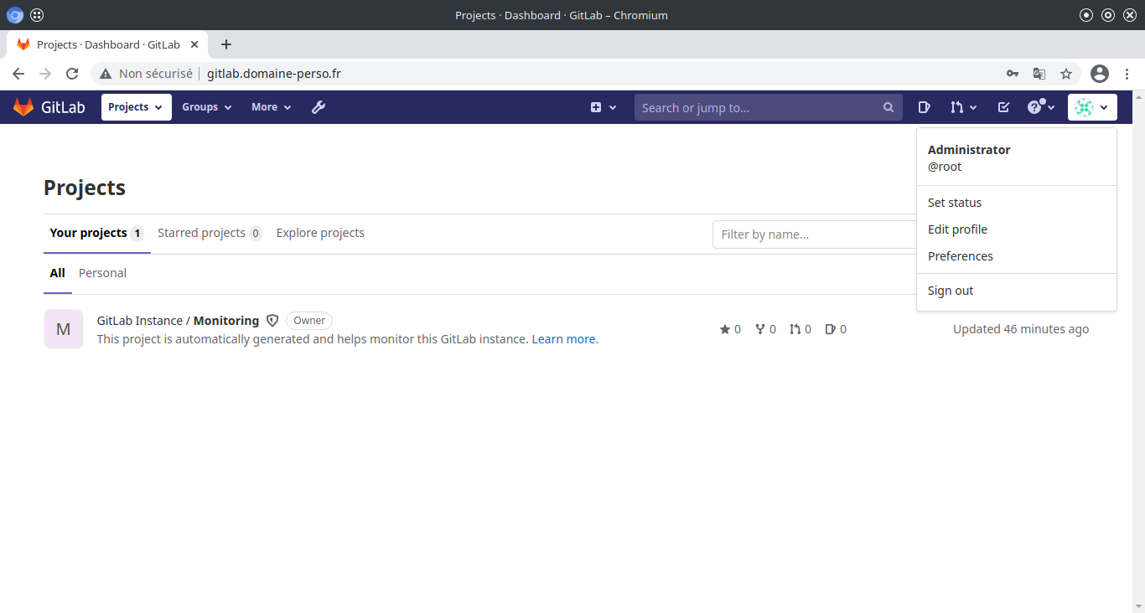Click the GitLab fox logo
1145x613 pixels.
point(23,107)
